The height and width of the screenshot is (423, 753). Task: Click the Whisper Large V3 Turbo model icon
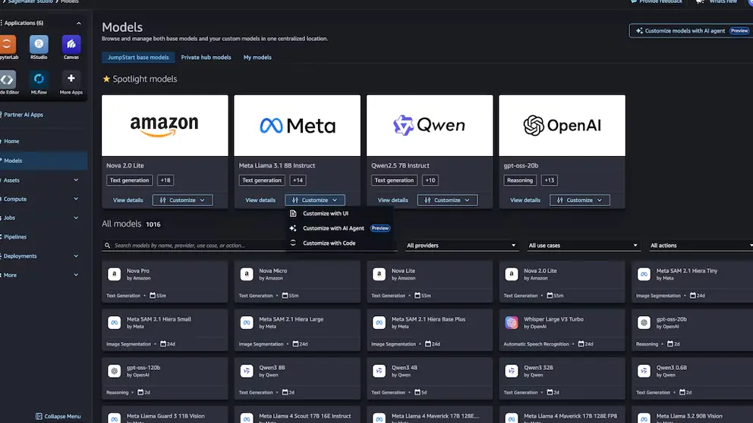(x=512, y=323)
